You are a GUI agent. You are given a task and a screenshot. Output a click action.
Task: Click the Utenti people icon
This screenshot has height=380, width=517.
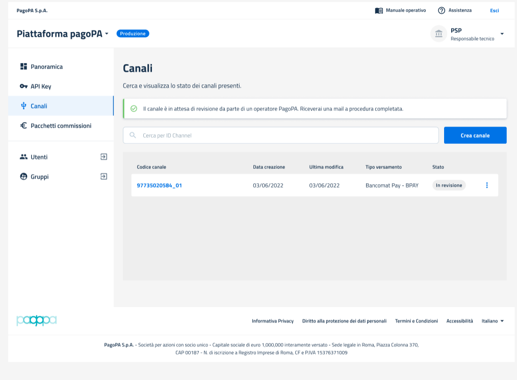23,157
